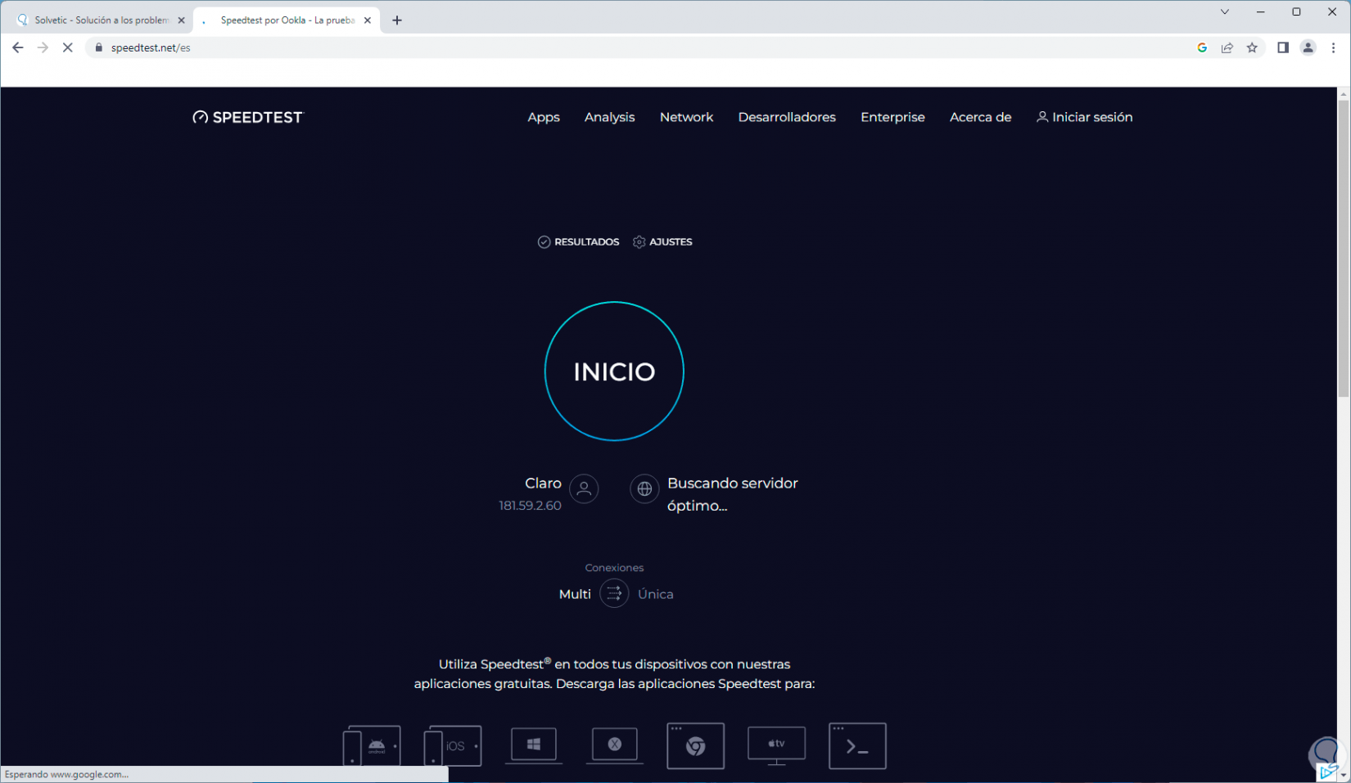Click the CLI terminal download icon
Image resolution: width=1351 pixels, height=783 pixels.
pos(857,745)
